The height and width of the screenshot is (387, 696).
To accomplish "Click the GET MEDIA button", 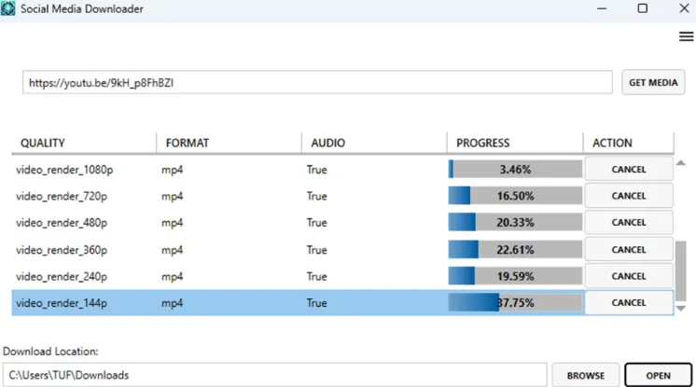I will (x=653, y=83).
